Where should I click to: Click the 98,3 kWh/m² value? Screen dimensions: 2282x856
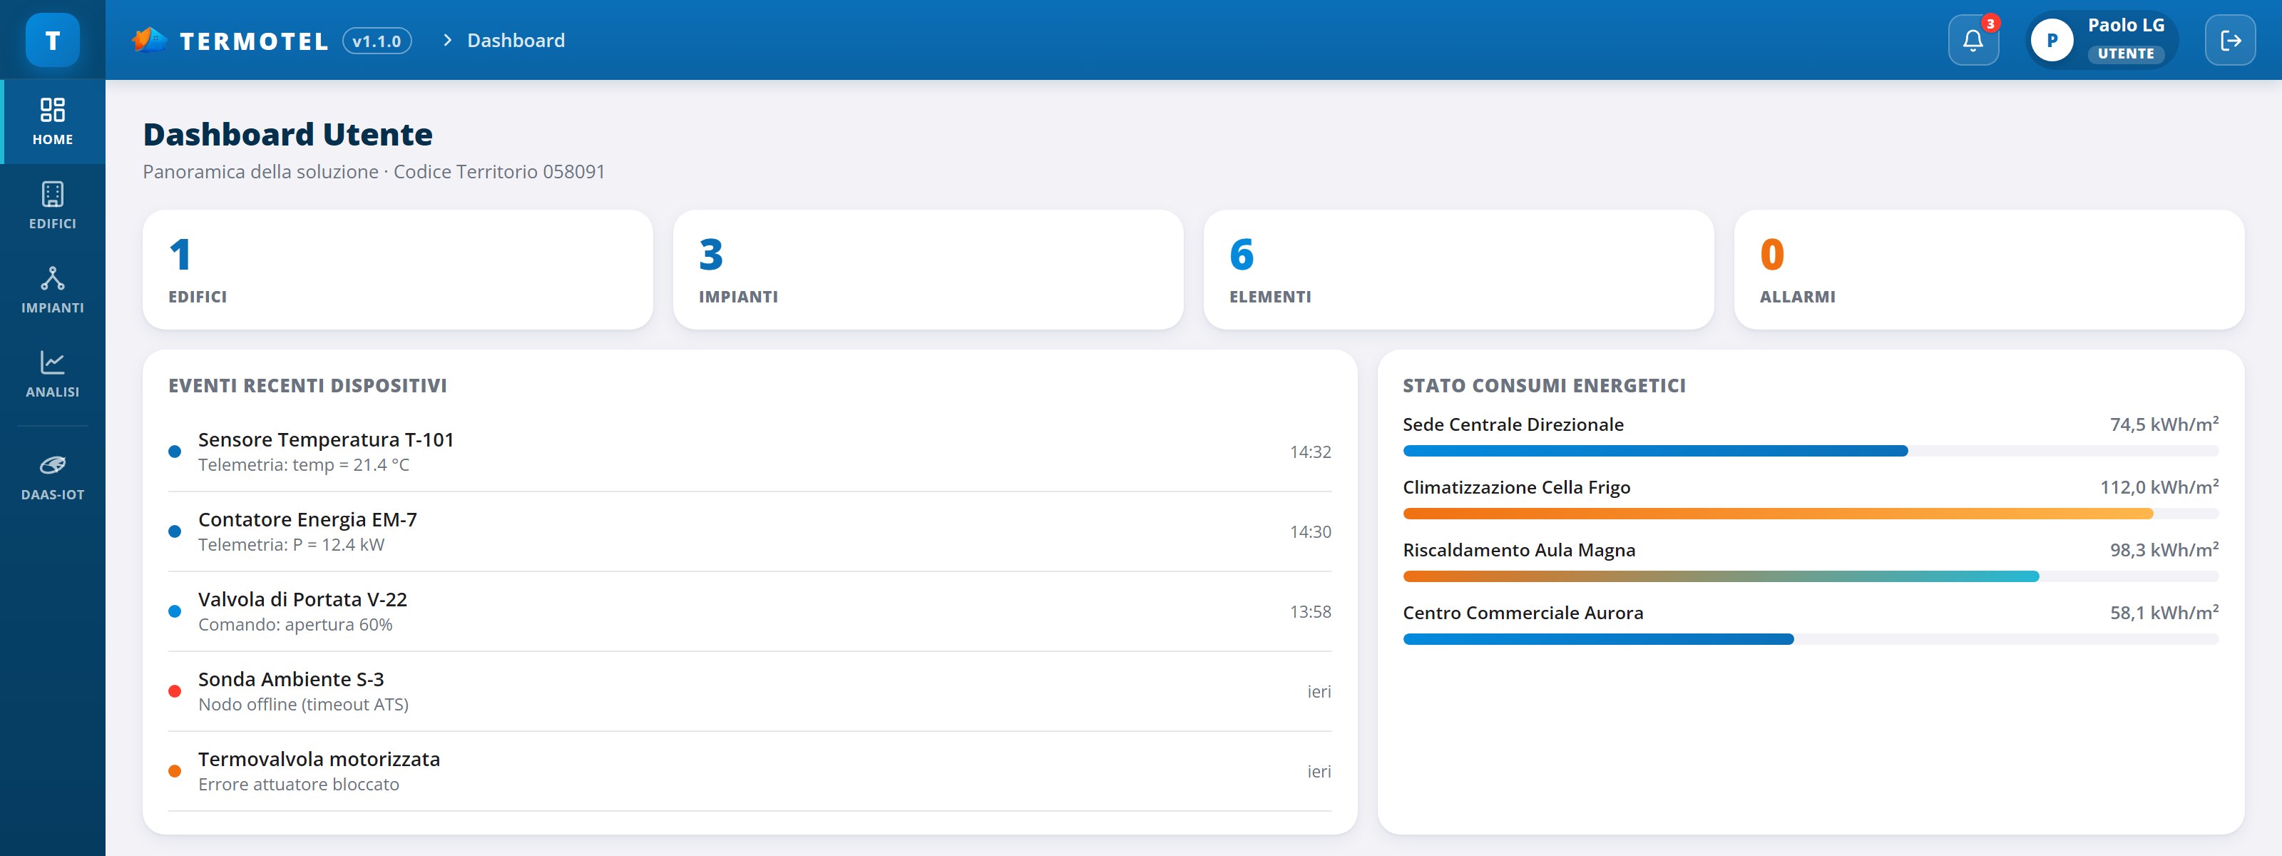pos(2164,550)
